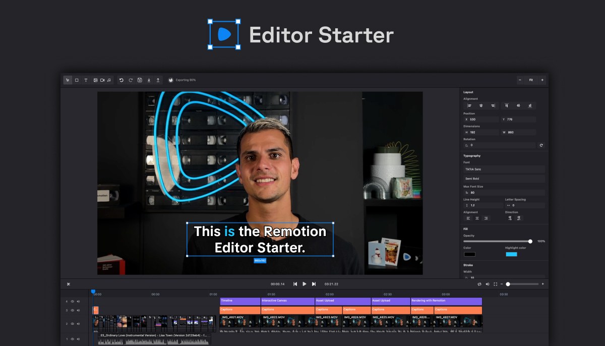
Task: Click the save project icon
Action: tap(140, 80)
